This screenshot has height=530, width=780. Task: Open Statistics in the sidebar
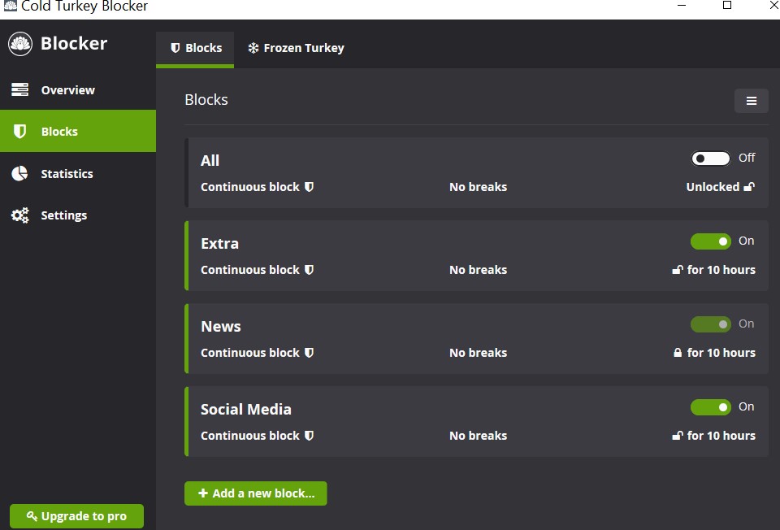point(67,174)
